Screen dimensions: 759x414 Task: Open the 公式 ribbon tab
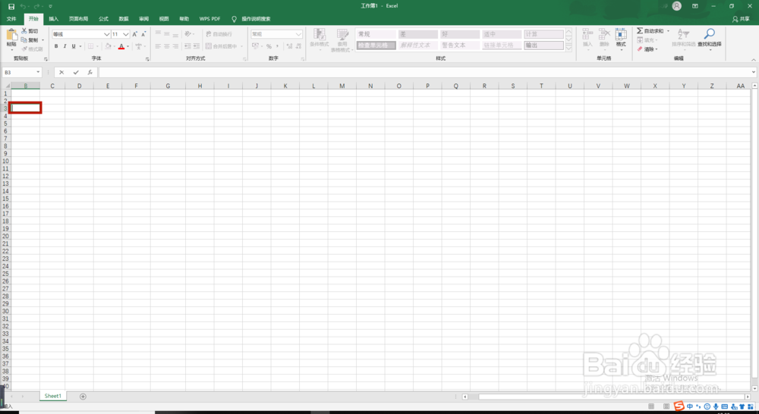click(x=103, y=19)
